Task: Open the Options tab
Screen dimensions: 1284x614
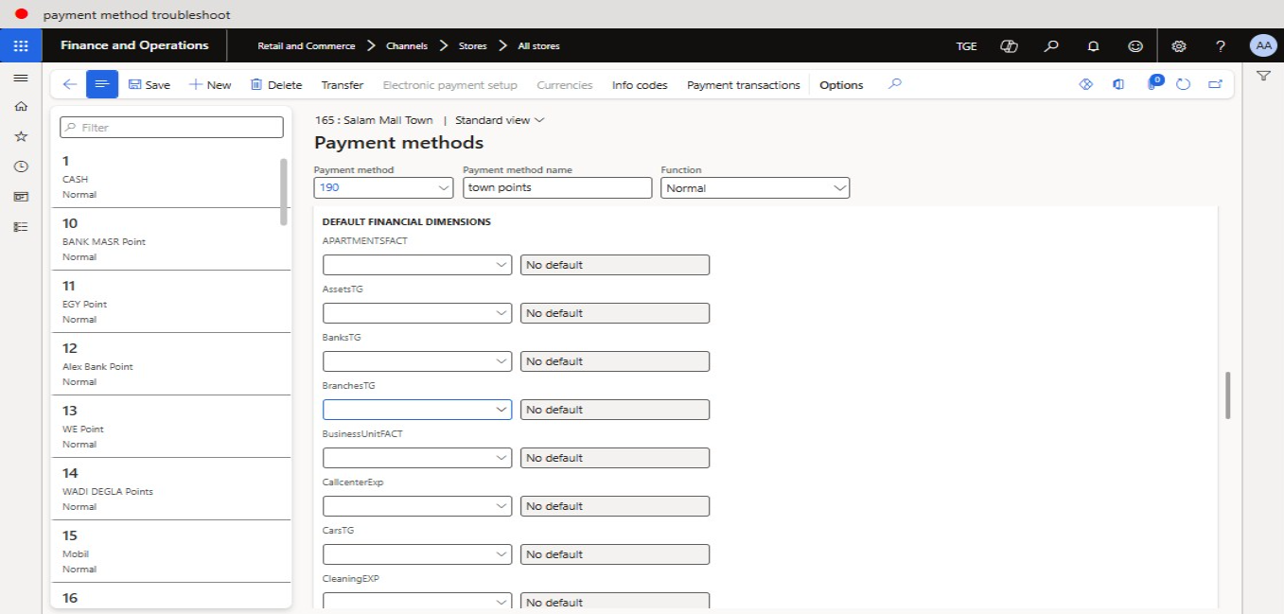Action: click(x=841, y=84)
